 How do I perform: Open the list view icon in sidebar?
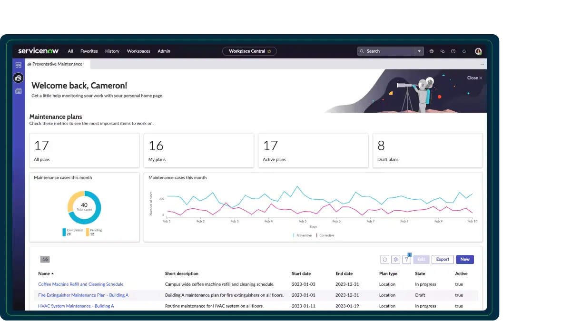(x=19, y=91)
